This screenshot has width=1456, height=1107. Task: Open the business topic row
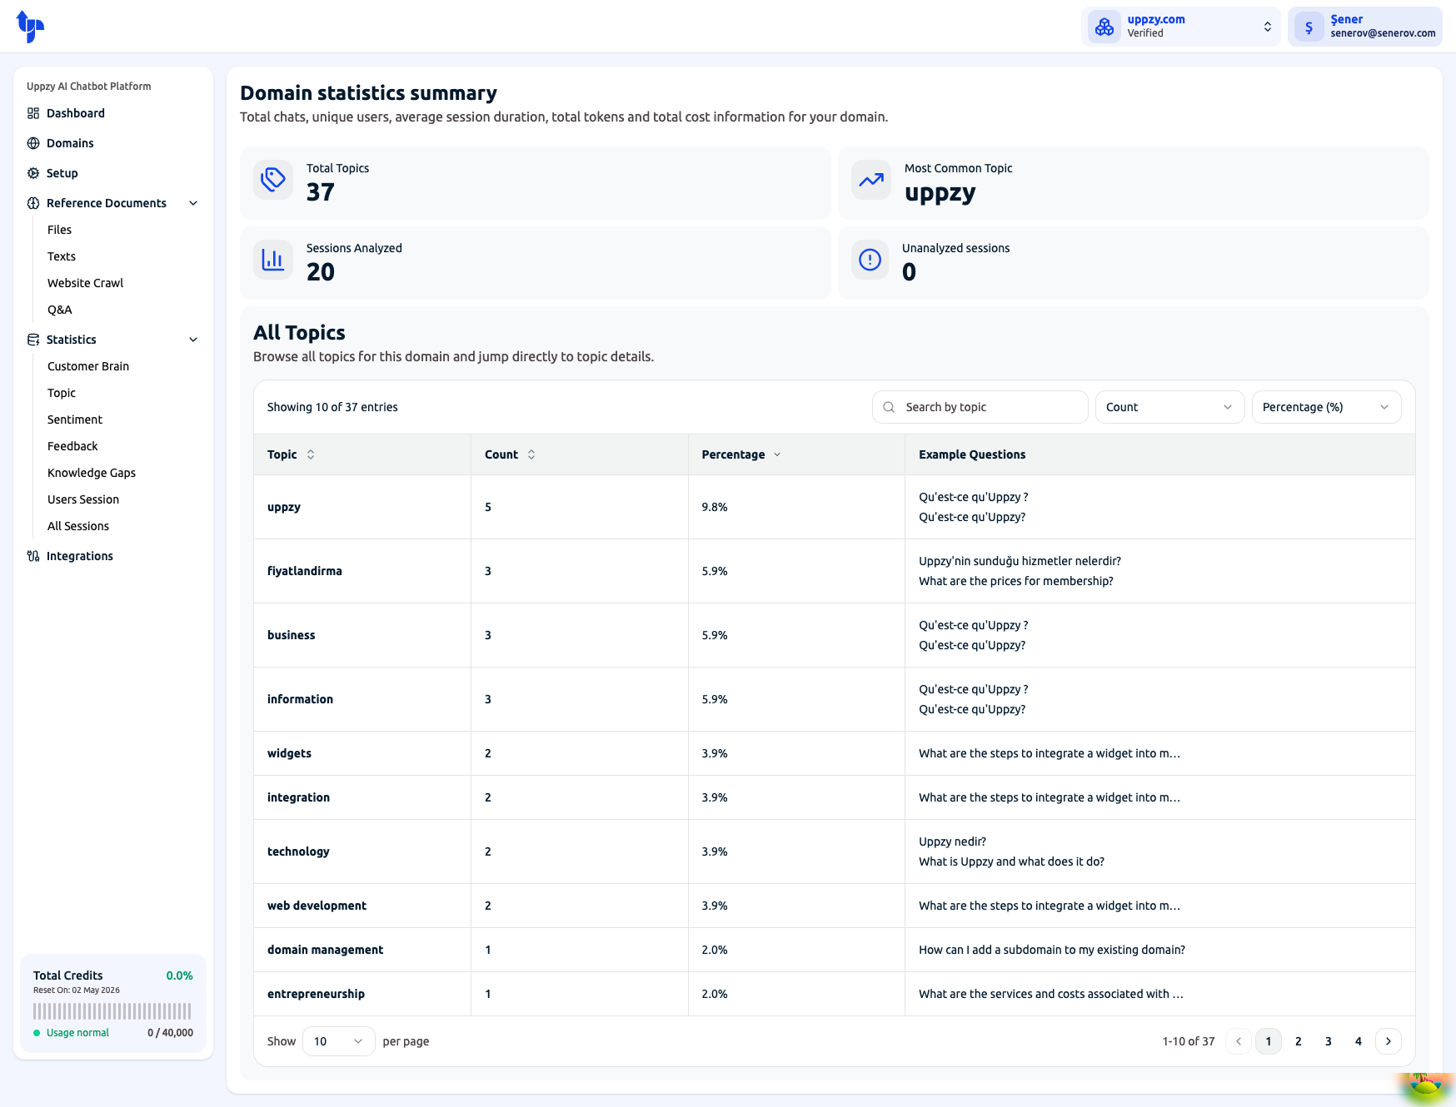tap(835, 635)
